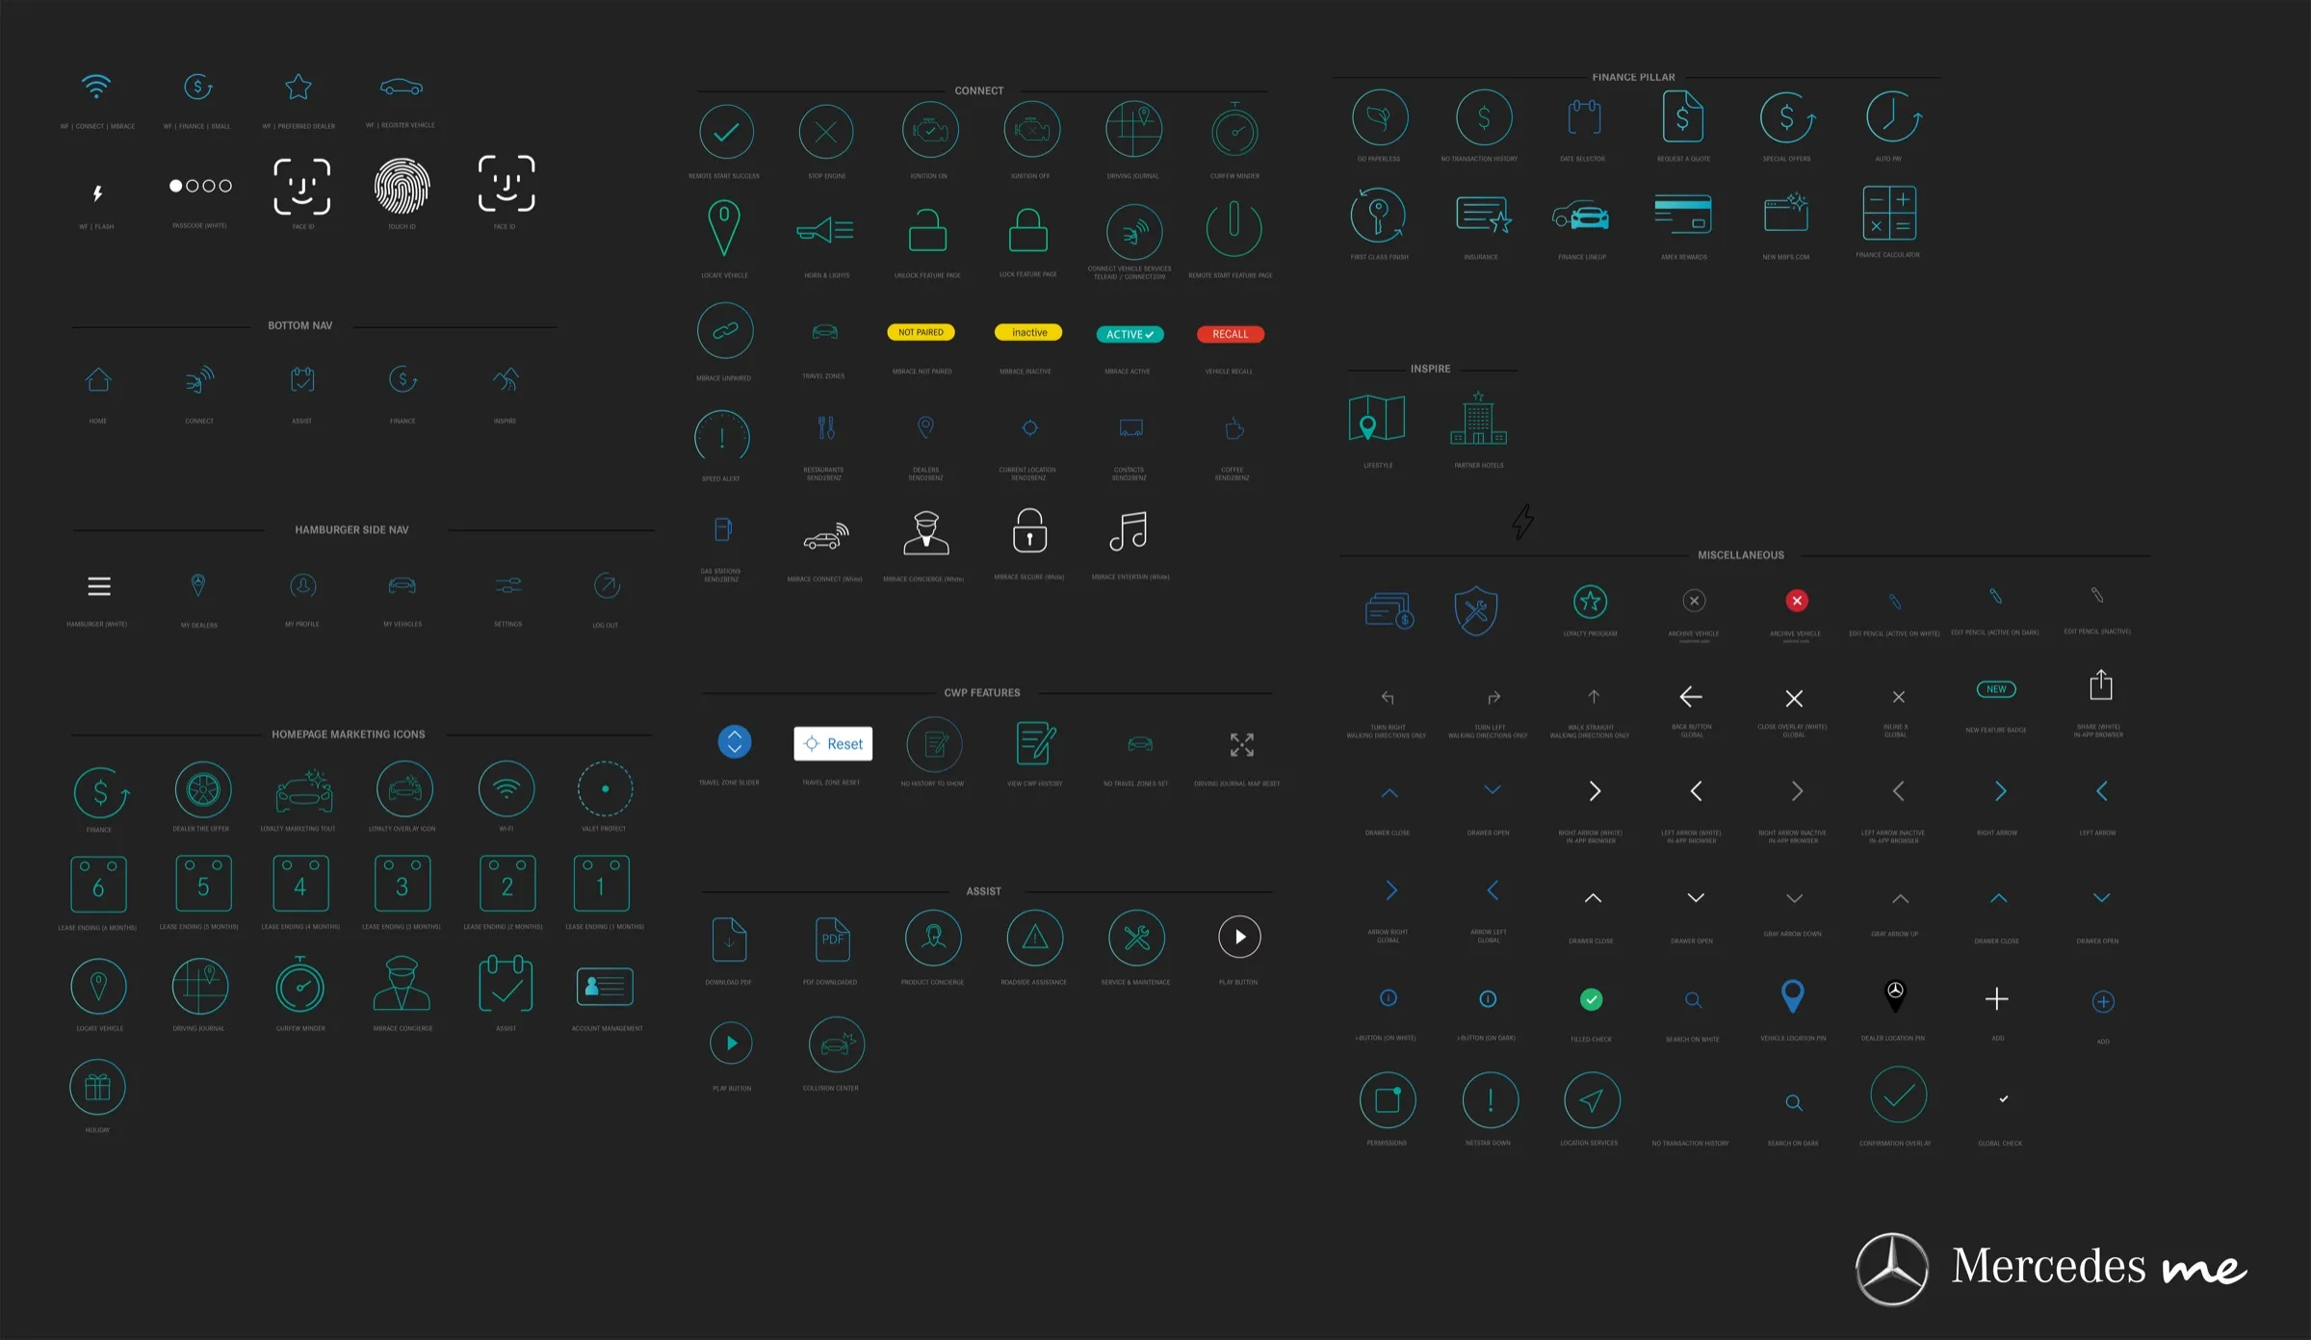Click the green Filled Check icon
The width and height of the screenshot is (2311, 1340).
point(1592,1000)
